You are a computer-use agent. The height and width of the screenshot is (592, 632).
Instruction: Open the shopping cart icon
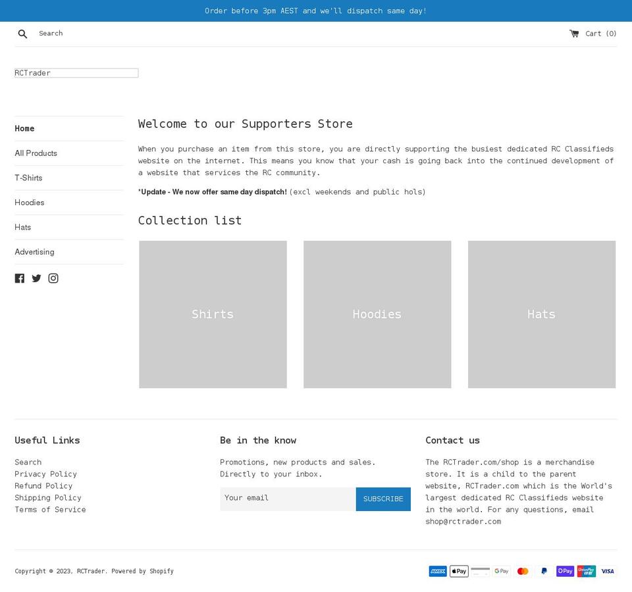coord(574,34)
